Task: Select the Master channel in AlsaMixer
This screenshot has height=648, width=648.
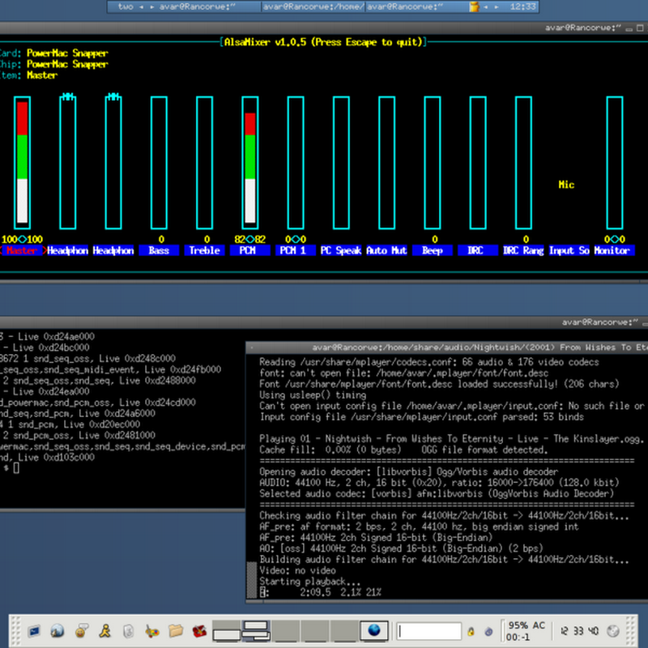Action: pos(22,251)
